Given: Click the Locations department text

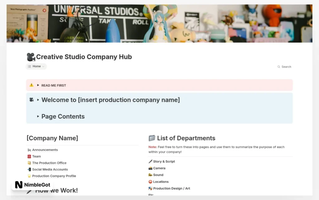Looking at the screenshot, I should point(161,182).
